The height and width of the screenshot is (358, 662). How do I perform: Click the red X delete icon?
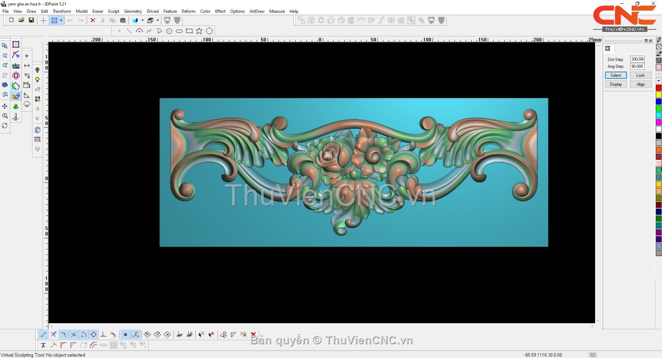pos(93,20)
